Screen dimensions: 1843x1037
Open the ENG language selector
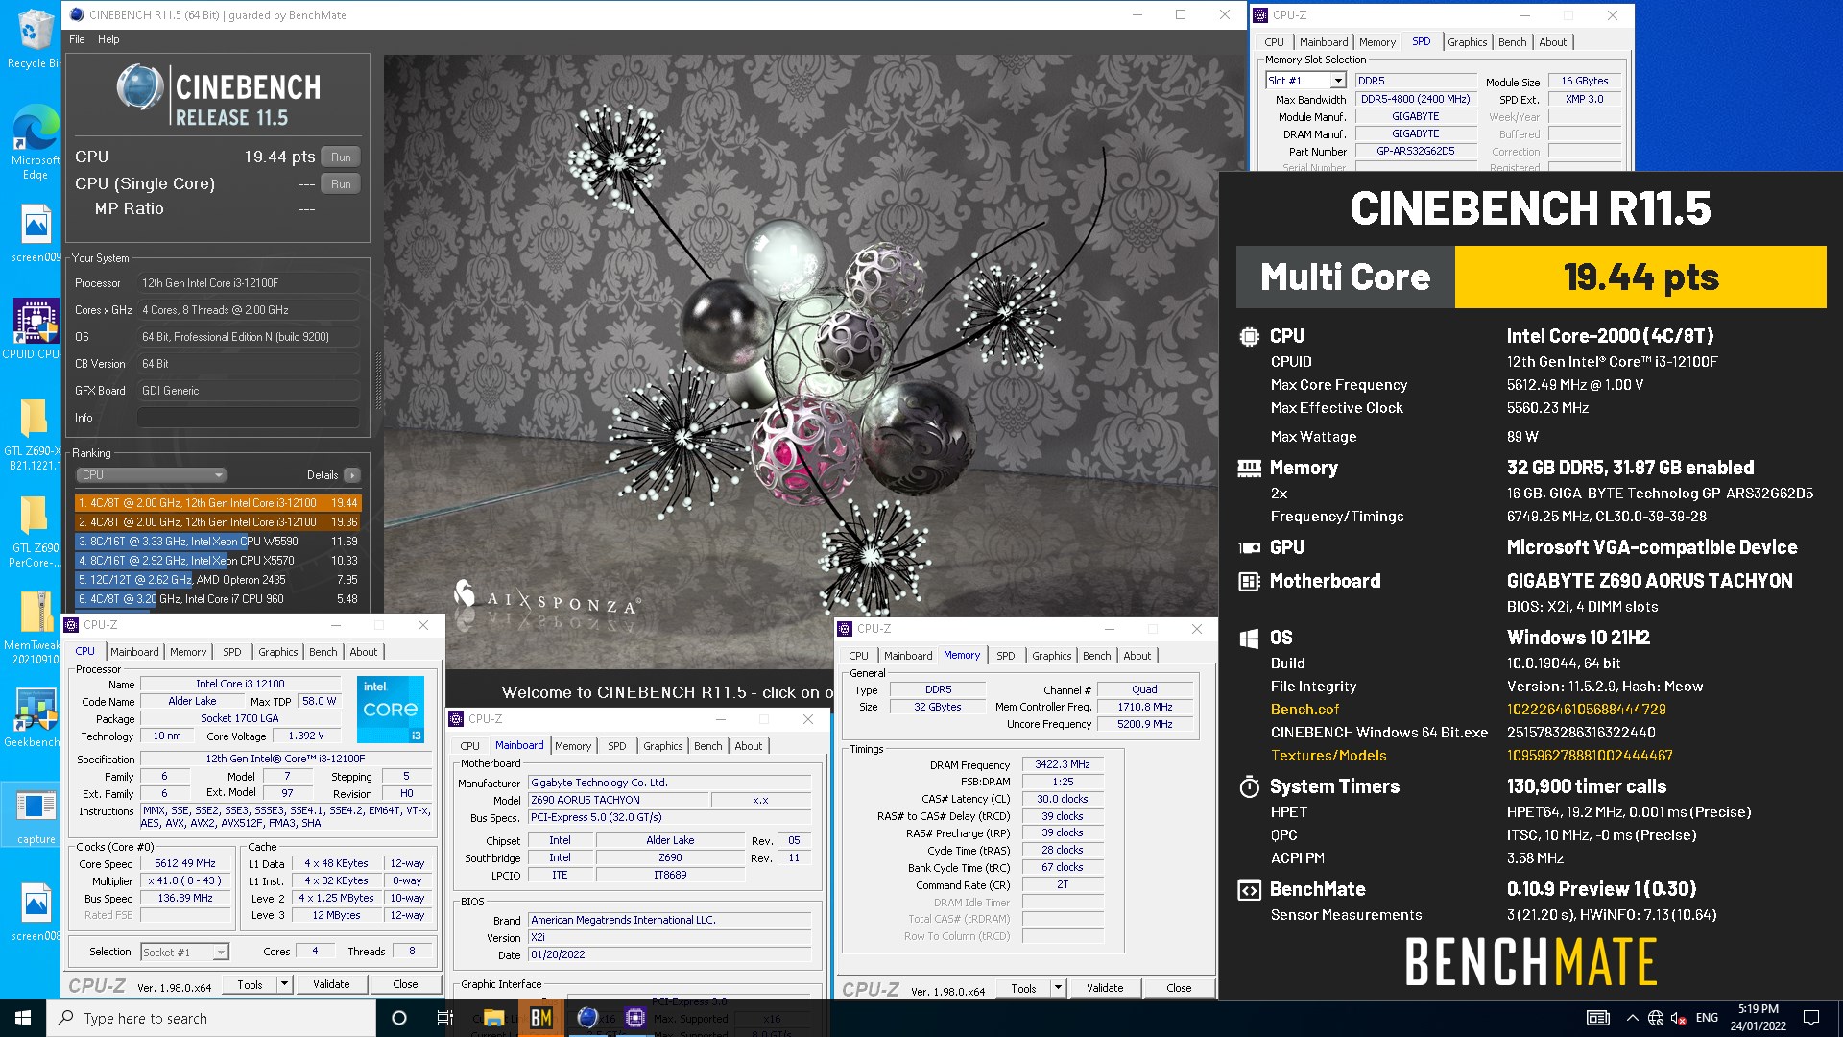pyautogui.click(x=1707, y=1018)
